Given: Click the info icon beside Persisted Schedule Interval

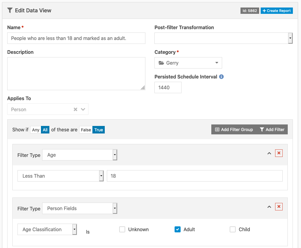Looking at the screenshot, I should (221, 77).
